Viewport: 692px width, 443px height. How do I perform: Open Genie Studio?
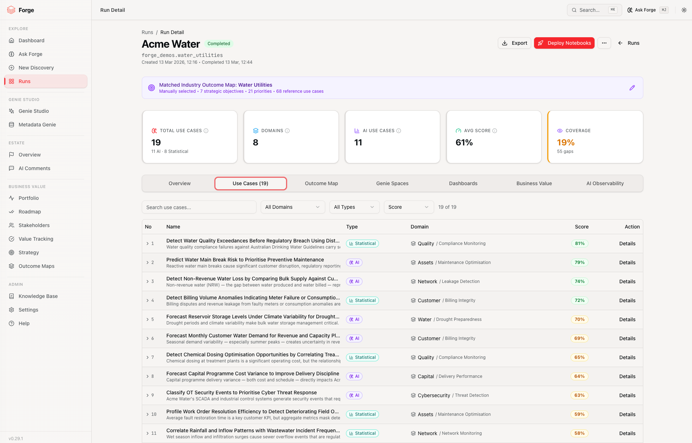pyautogui.click(x=46, y=111)
